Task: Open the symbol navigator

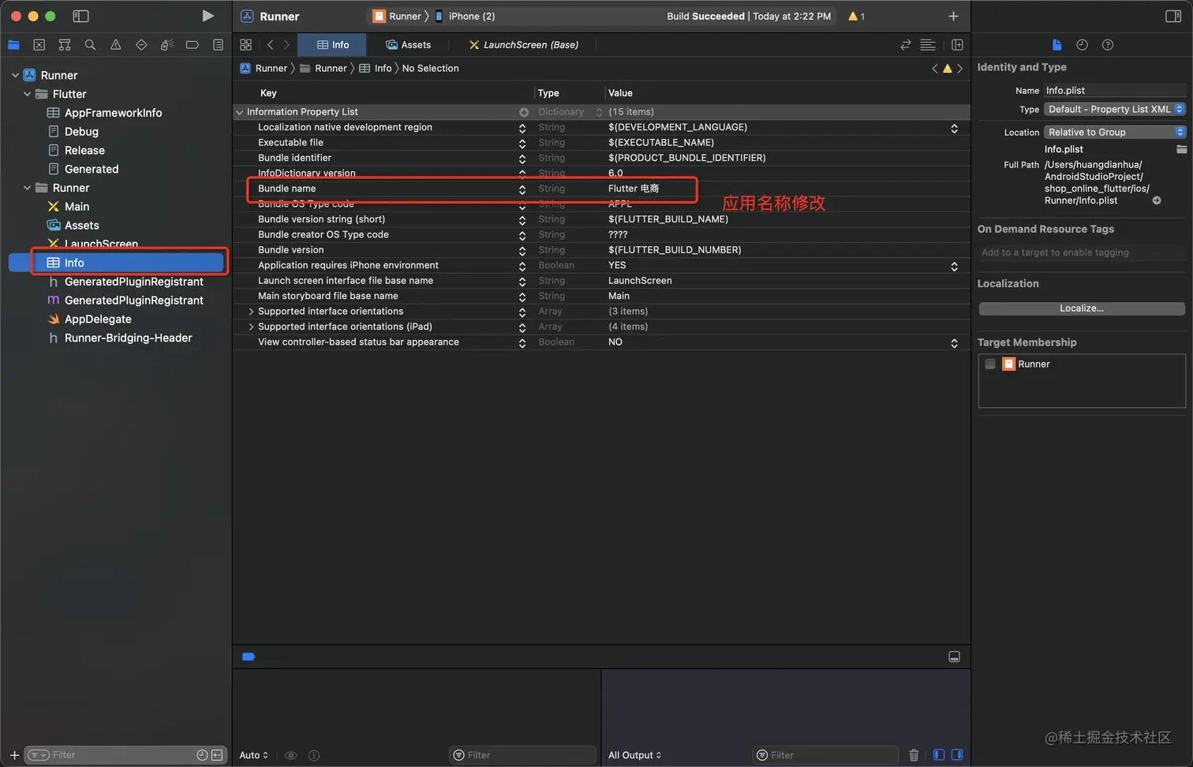Action: pyautogui.click(x=65, y=45)
